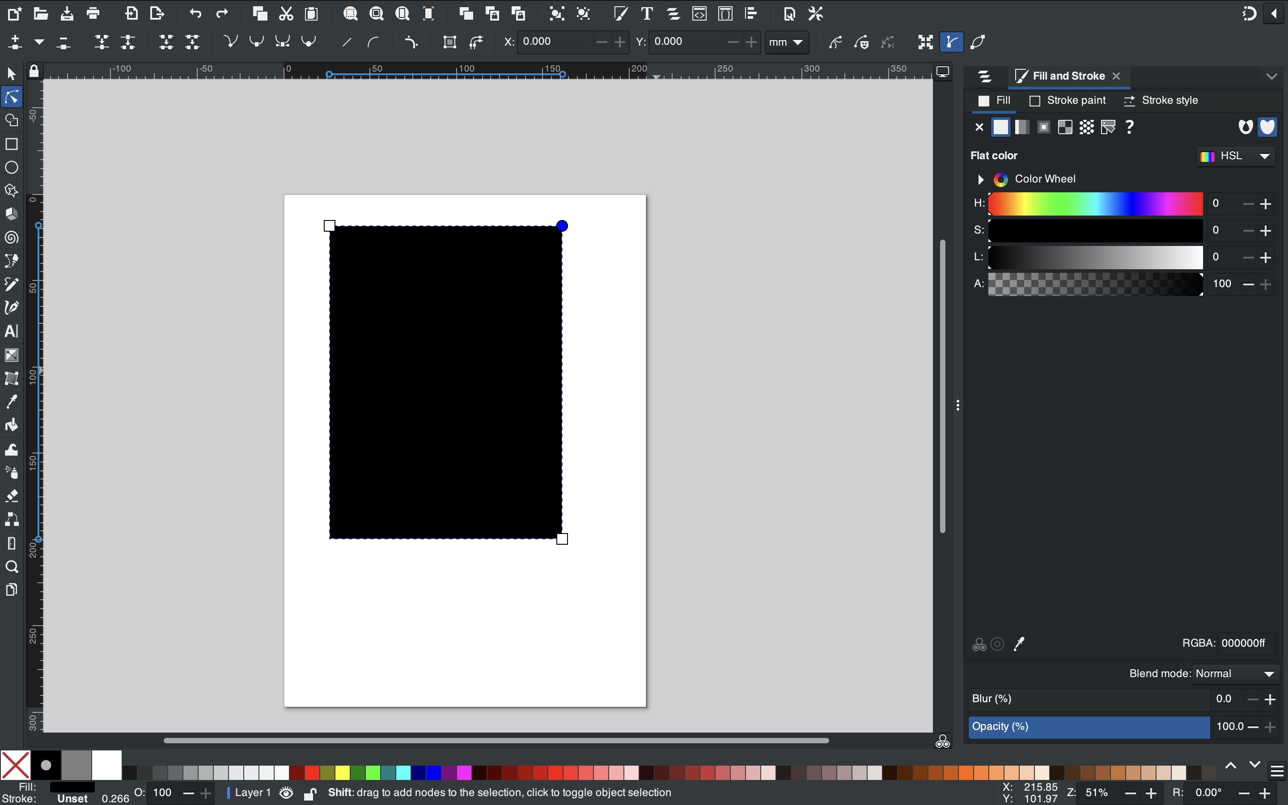Toggle Layer 1 lock
The height and width of the screenshot is (805, 1288).
coord(310,793)
